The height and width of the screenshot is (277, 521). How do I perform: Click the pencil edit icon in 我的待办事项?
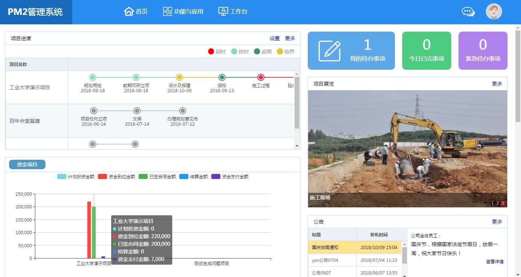tap(330, 51)
